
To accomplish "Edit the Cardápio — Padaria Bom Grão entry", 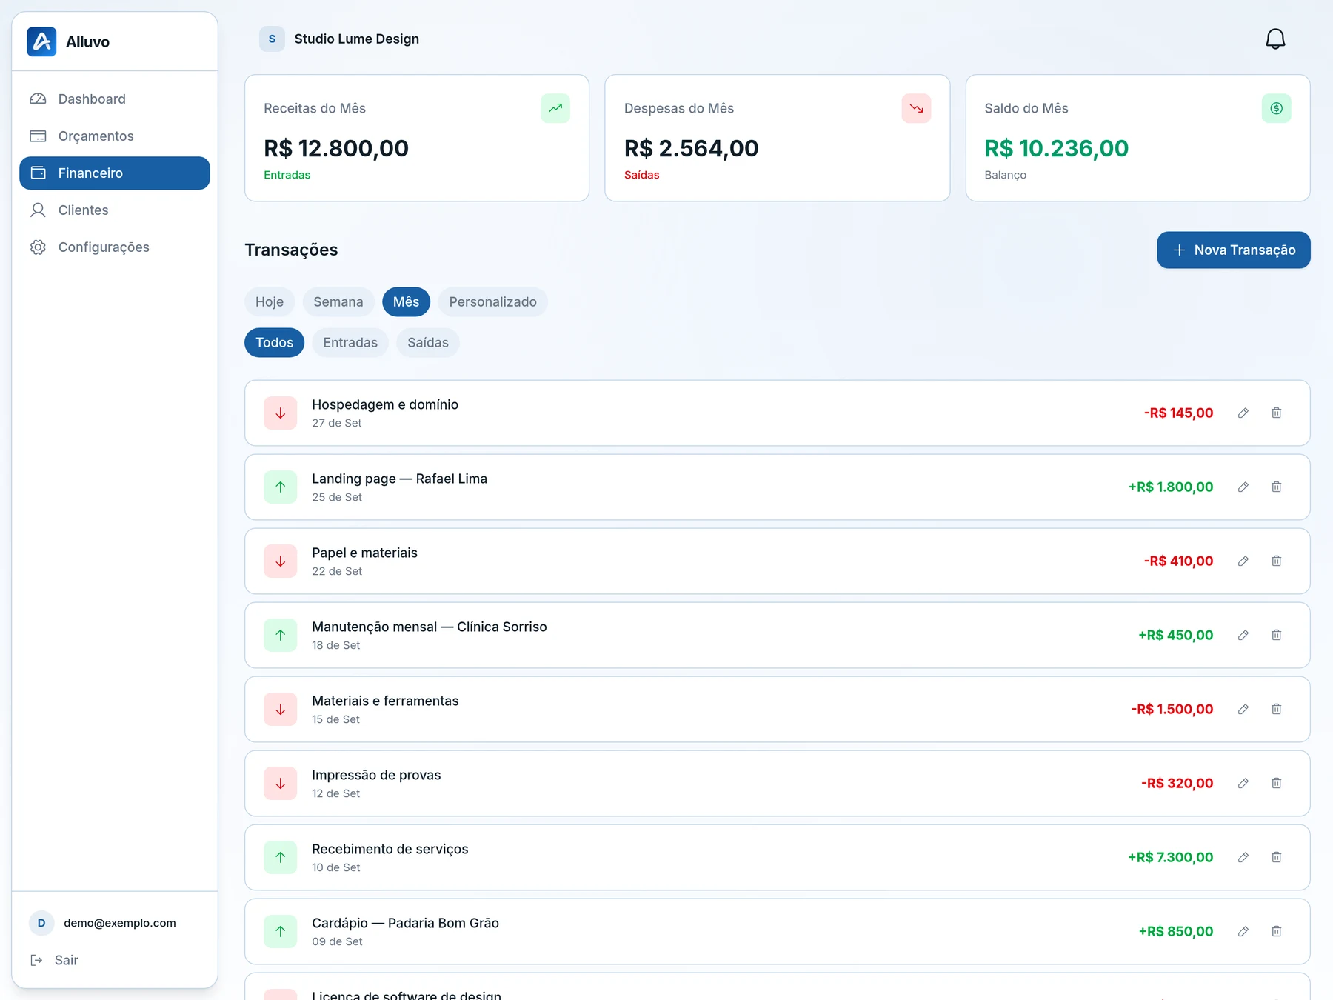I will [1243, 932].
